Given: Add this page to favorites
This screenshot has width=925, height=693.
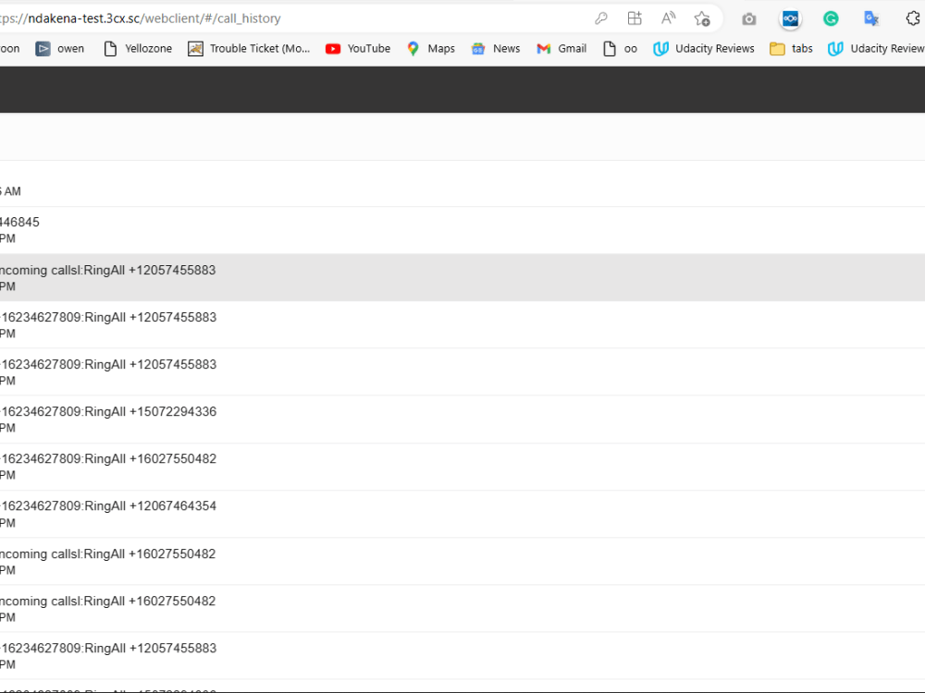Looking at the screenshot, I should [x=702, y=18].
